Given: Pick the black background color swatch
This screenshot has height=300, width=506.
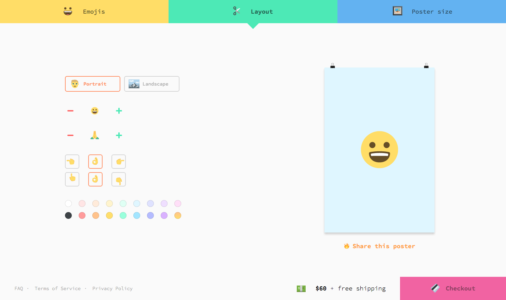Looking at the screenshot, I should coord(68,215).
